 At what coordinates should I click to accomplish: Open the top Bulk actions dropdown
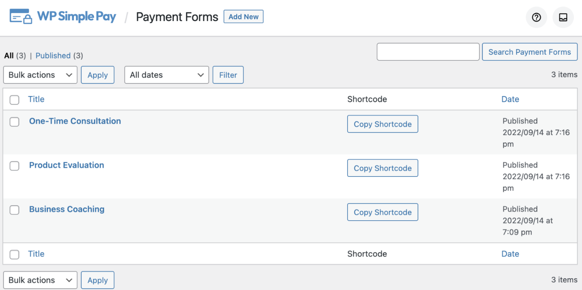pos(40,75)
